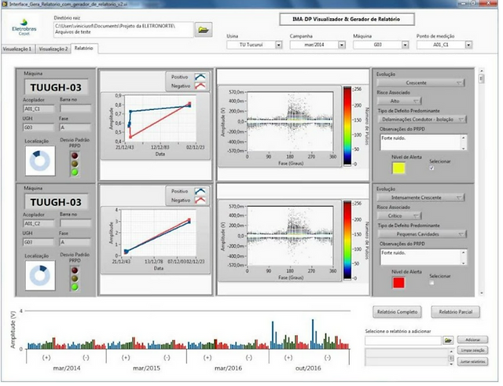This screenshot has width=503, height=386.
Task: Open the Máquina dropdown showing G03
Action: coord(405,45)
